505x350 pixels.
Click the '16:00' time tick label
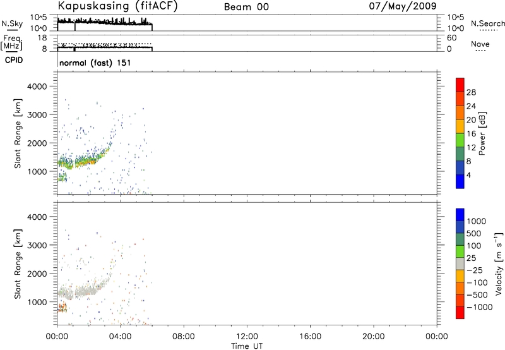click(310, 337)
